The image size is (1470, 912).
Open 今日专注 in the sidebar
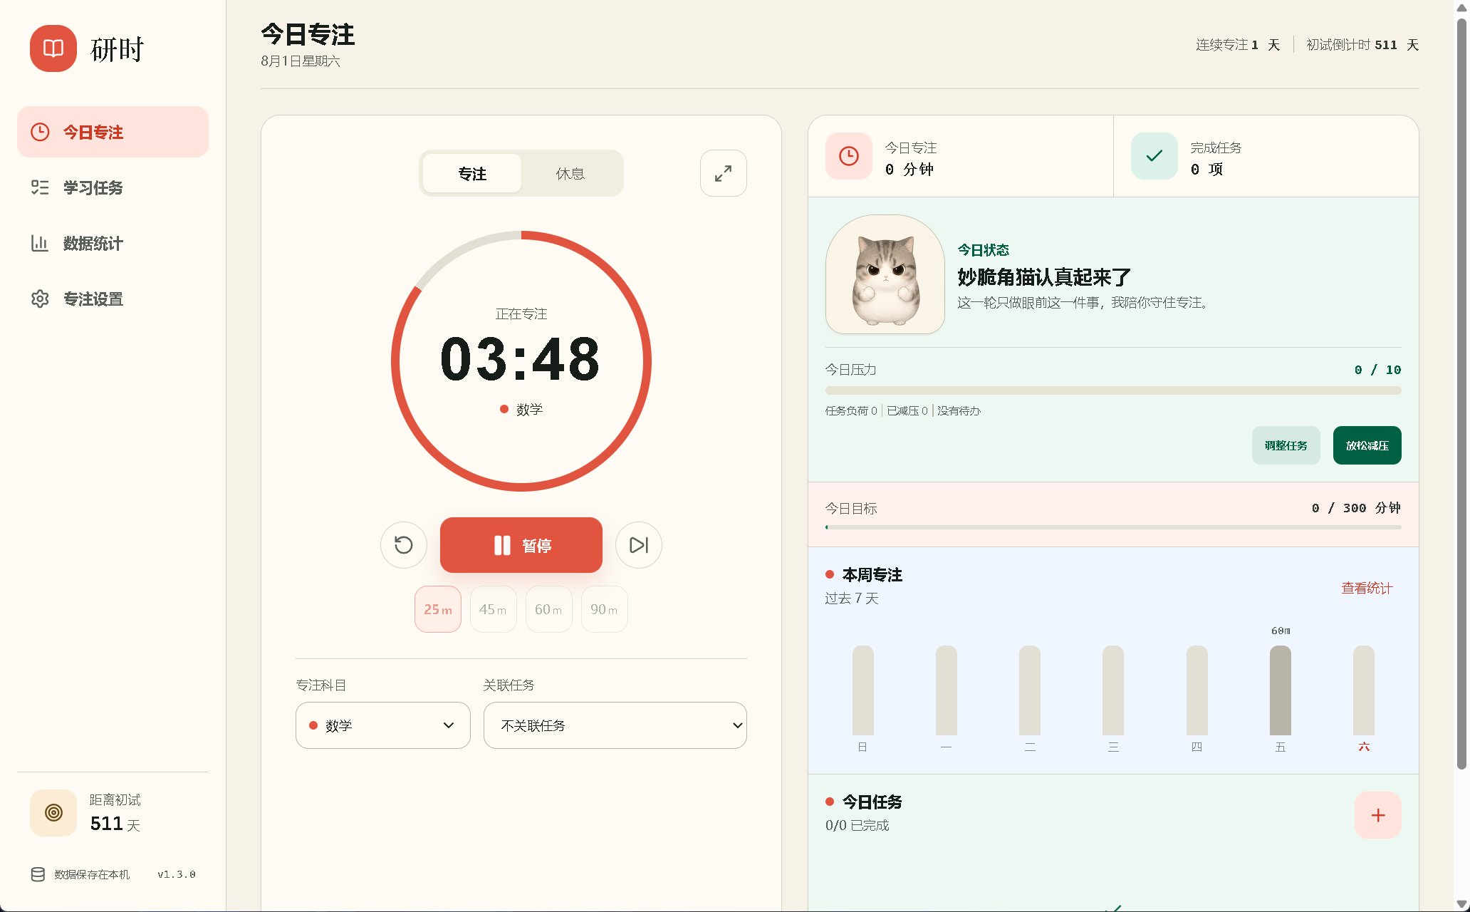point(113,132)
